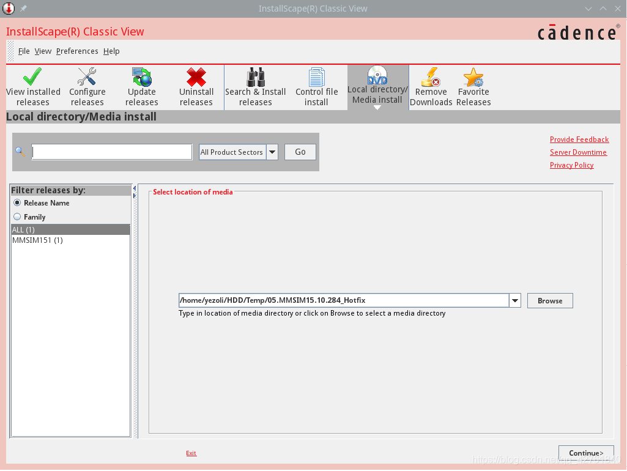Open the Help menu
Viewport: 627px width, 471px height.
click(111, 51)
